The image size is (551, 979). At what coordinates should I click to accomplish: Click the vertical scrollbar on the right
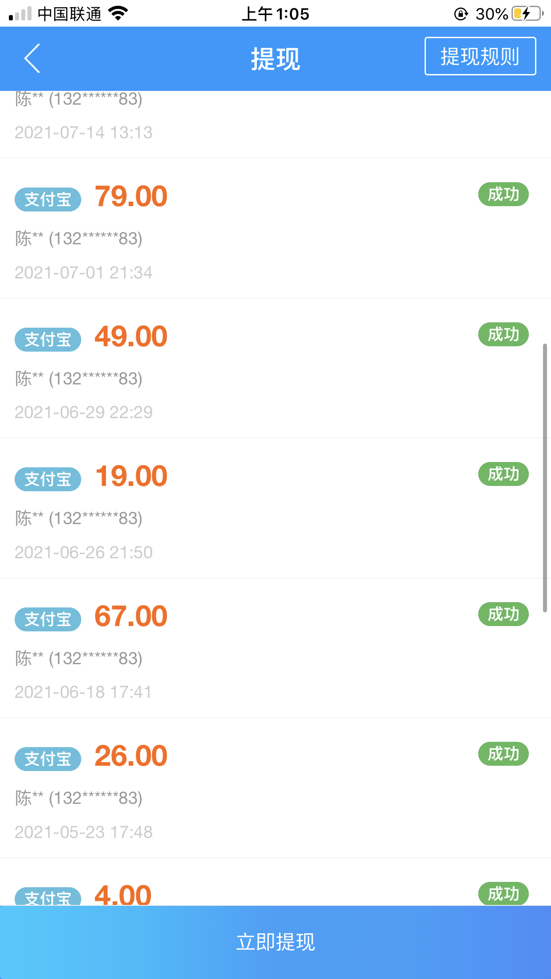tap(545, 478)
